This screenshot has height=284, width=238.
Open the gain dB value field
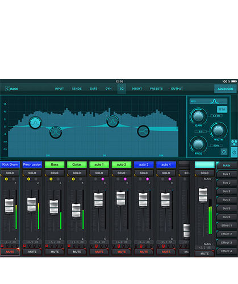tap(216, 116)
